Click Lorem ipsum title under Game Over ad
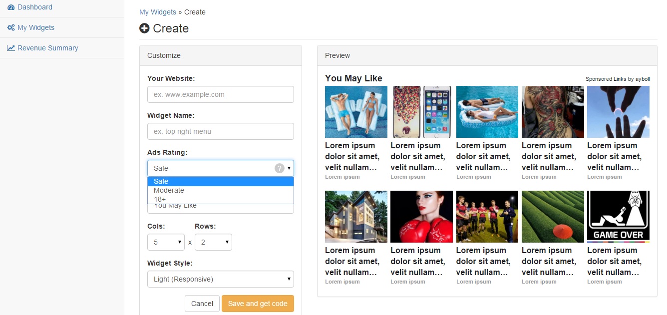 615,261
